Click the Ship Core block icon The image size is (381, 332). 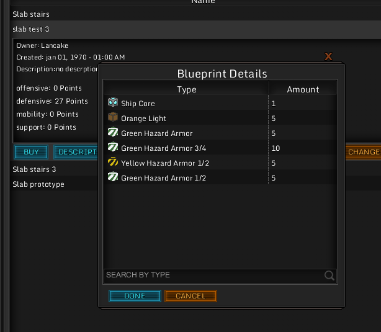(112, 103)
